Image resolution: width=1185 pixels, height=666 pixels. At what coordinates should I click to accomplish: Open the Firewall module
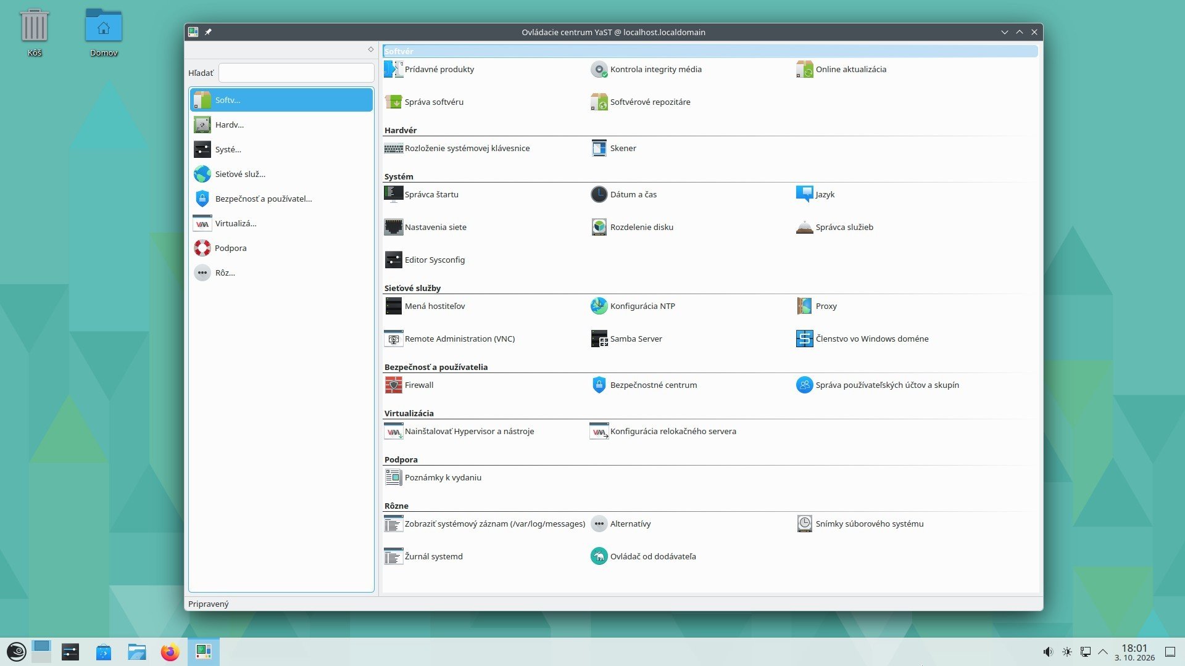pyautogui.click(x=409, y=385)
